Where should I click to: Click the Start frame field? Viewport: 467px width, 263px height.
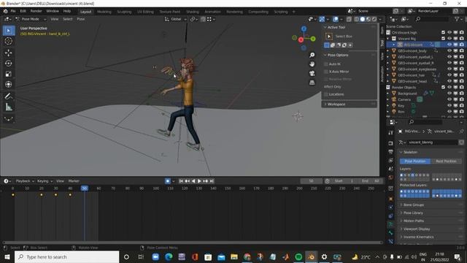pos(343,181)
